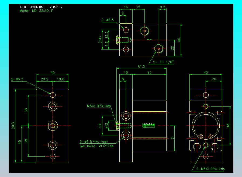Screen dimensions: 242x177
Task: Select the 20.2 width dimension text
Action: click(44, 79)
